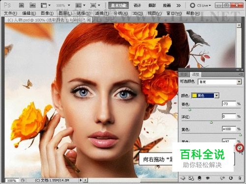Toggle clip to layer icon

click(x=199, y=178)
